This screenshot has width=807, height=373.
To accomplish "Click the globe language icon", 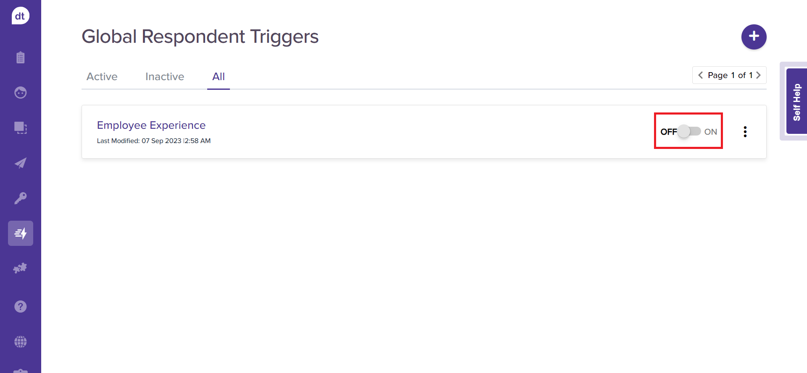I will tap(20, 342).
